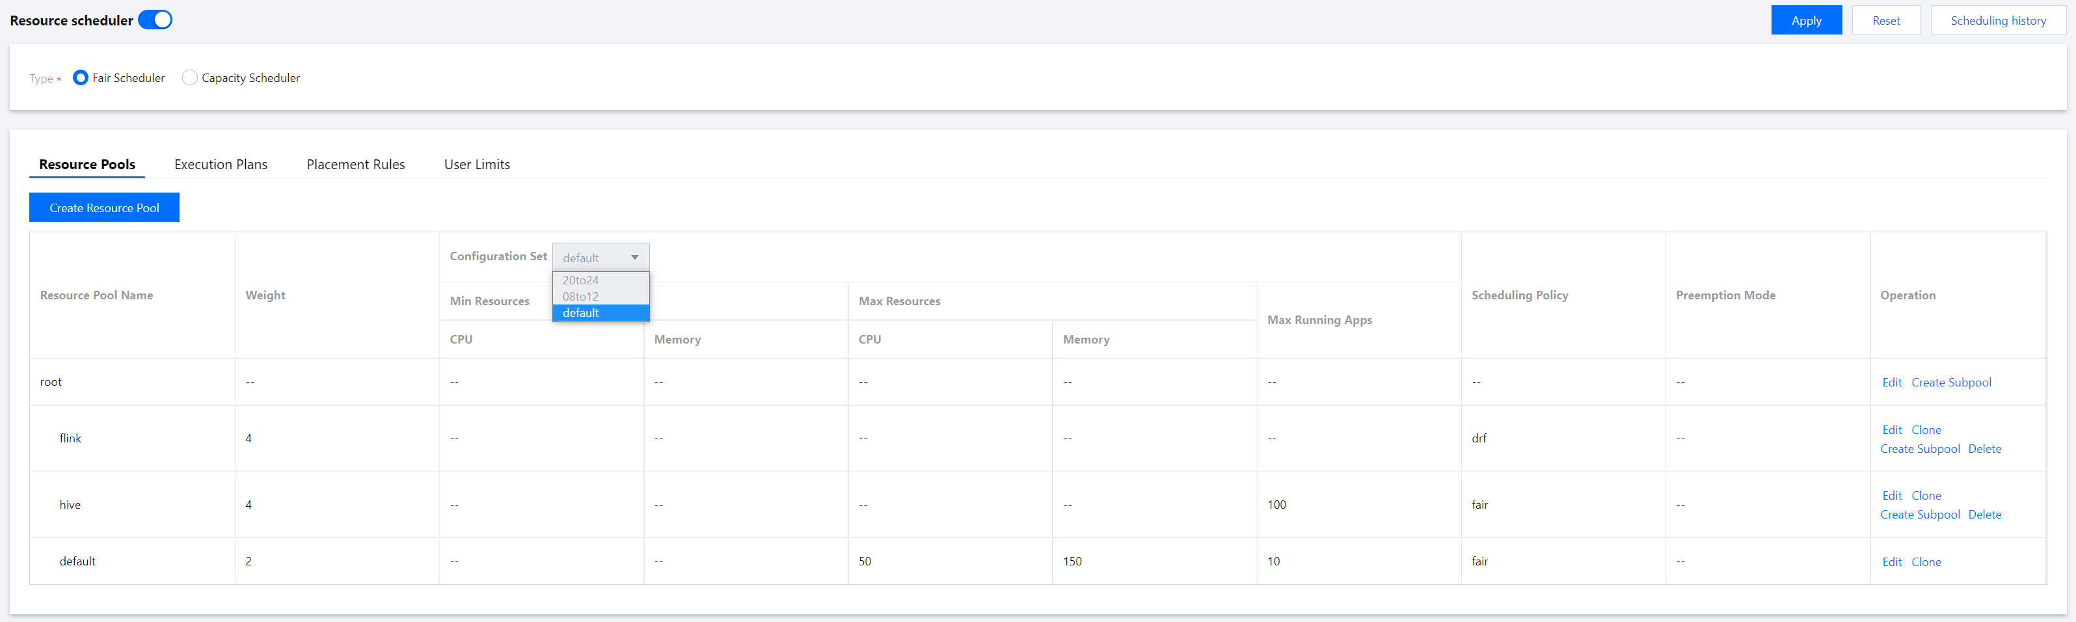
Task: Click the Preemption Mode column header
Action: pos(1725,295)
